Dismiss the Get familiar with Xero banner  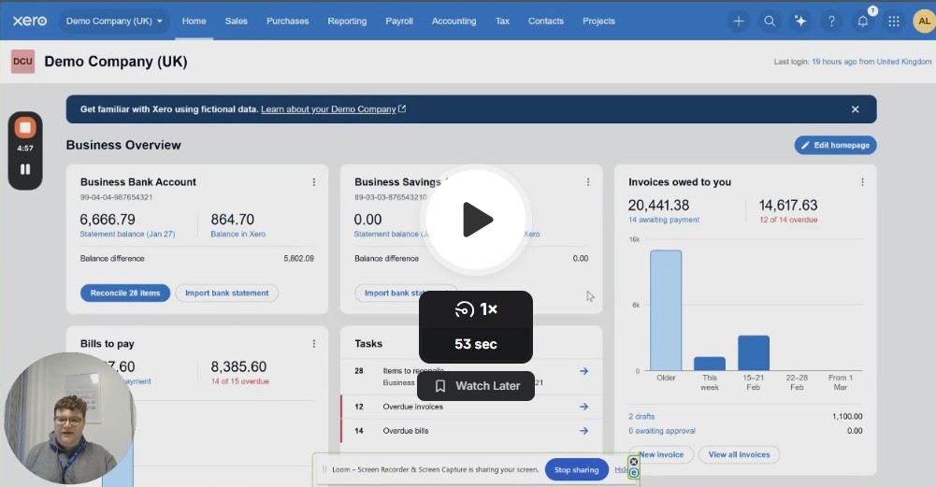click(x=855, y=109)
